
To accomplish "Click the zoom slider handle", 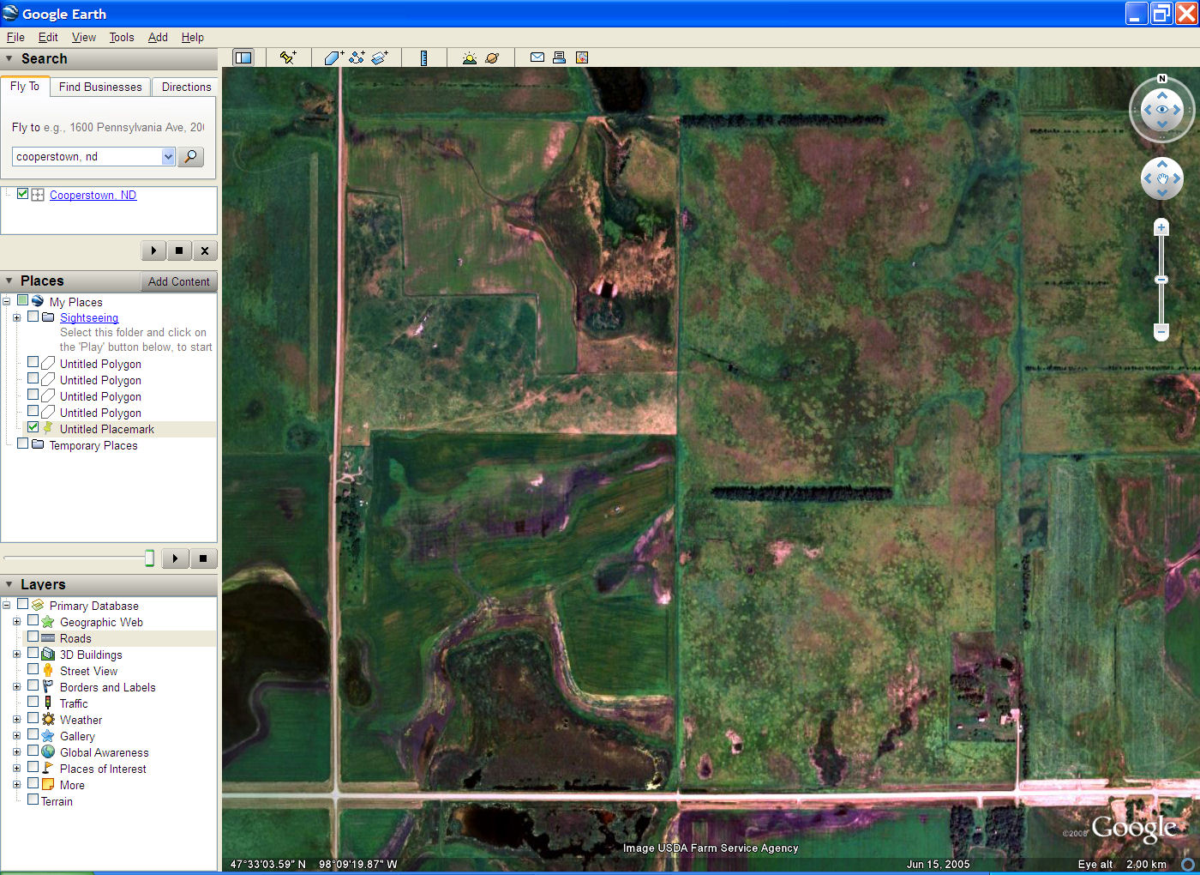I will pyautogui.click(x=1161, y=280).
